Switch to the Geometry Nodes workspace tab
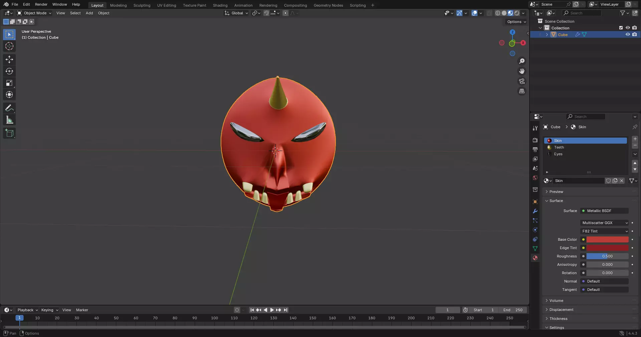 click(x=328, y=5)
